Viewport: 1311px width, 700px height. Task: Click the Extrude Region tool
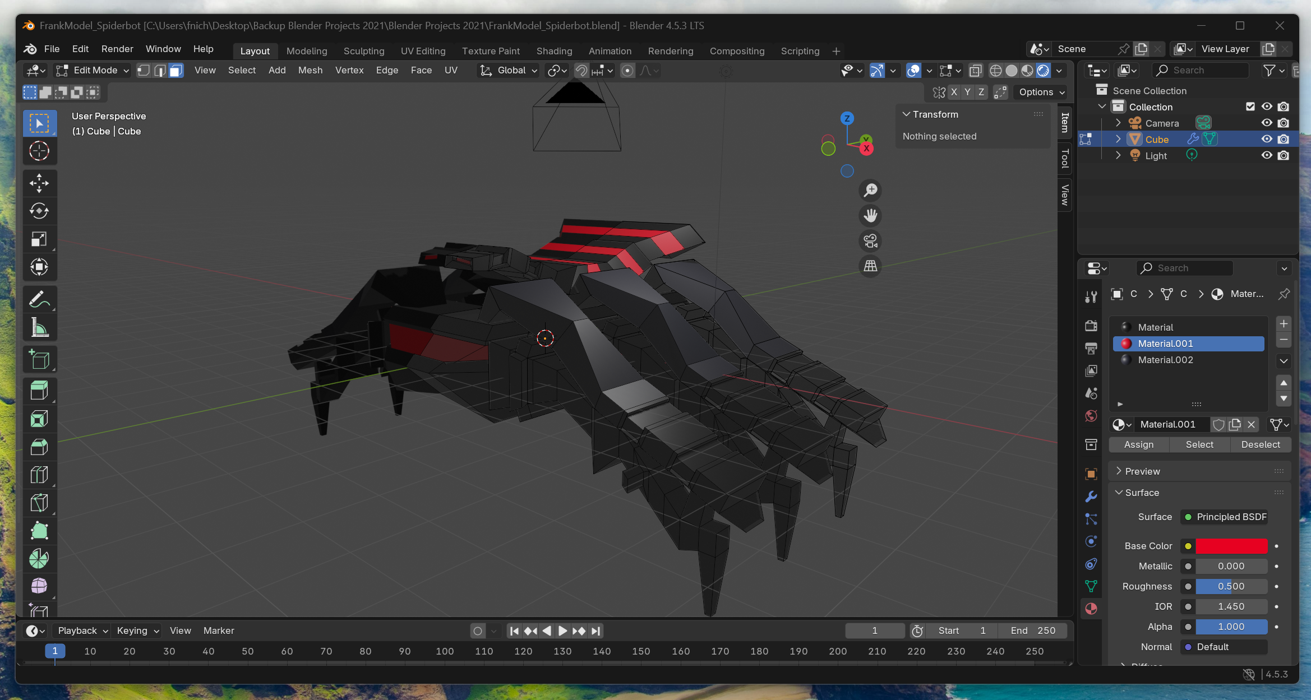coord(39,390)
